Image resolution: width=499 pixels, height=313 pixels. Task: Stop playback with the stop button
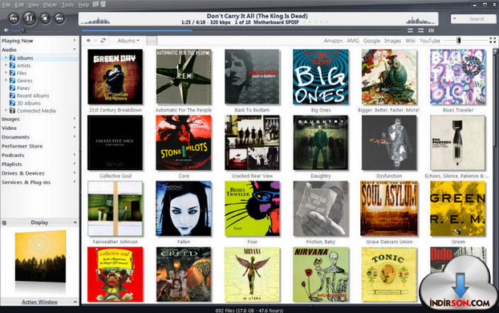pyautogui.click(x=45, y=18)
